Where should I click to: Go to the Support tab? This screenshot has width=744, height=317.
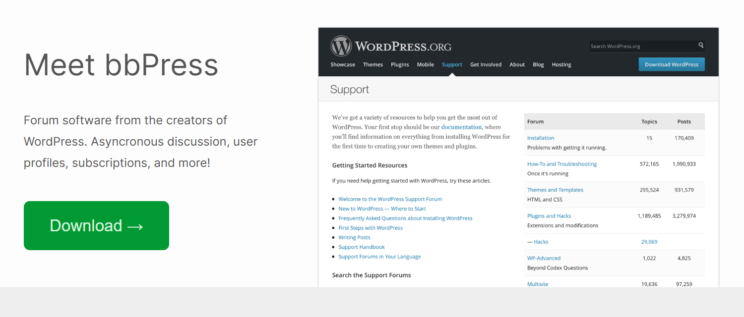452,64
